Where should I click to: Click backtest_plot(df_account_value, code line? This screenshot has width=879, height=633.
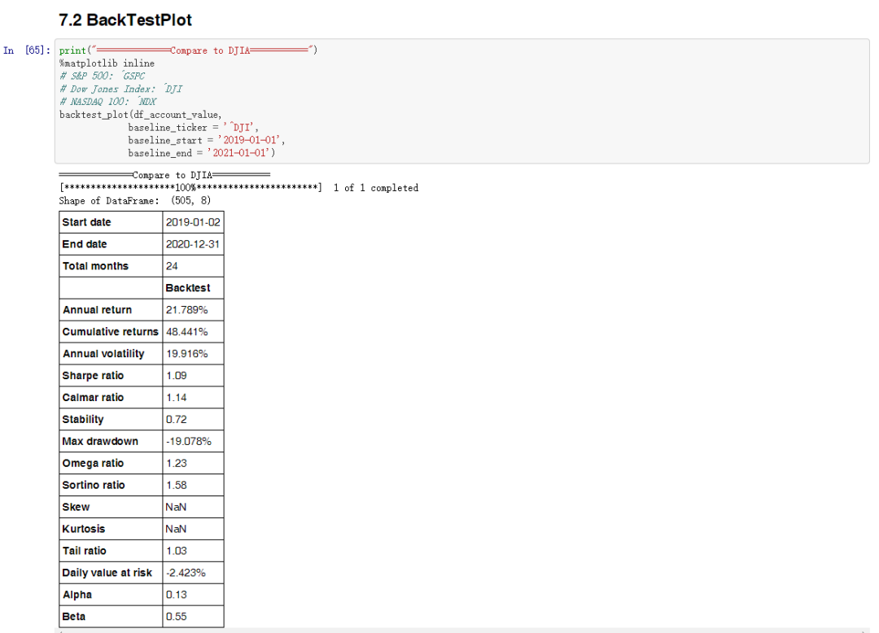(141, 115)
